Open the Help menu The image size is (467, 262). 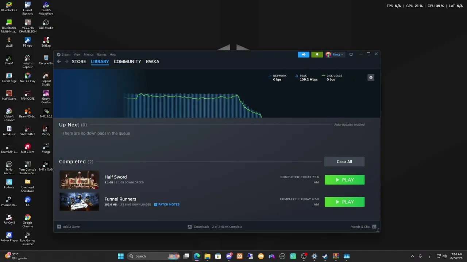click(x=113, y=55)
